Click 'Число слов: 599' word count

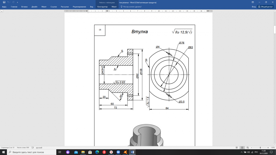click(23, 148)
